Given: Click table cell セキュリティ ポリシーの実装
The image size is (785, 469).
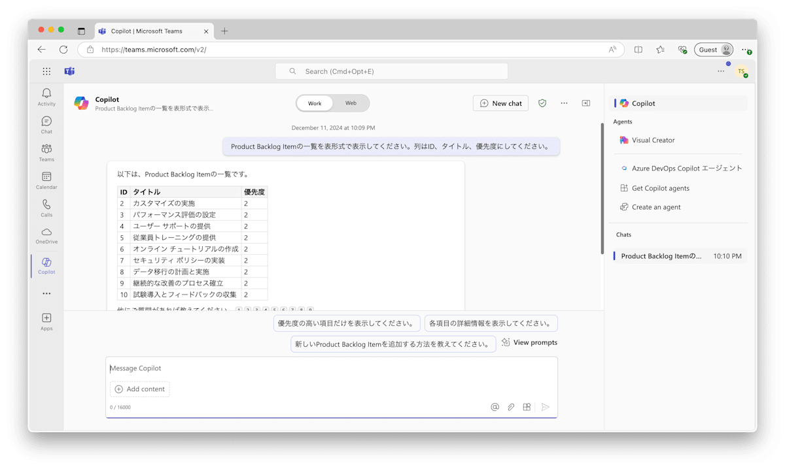Looking at the screenshot, I should click(186, 261).
